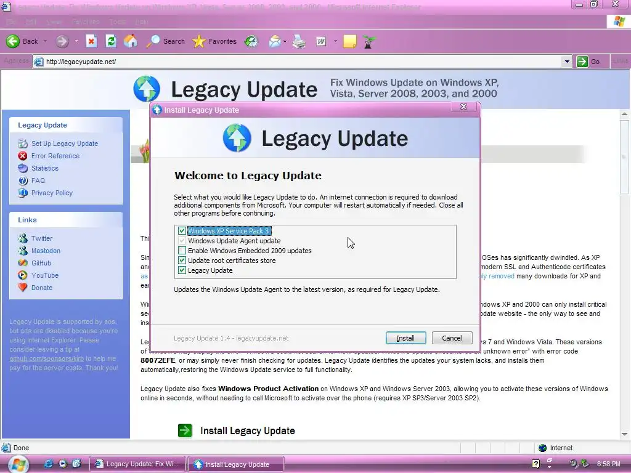
Task: Click the Install button
Action: [x=405, y=338]
